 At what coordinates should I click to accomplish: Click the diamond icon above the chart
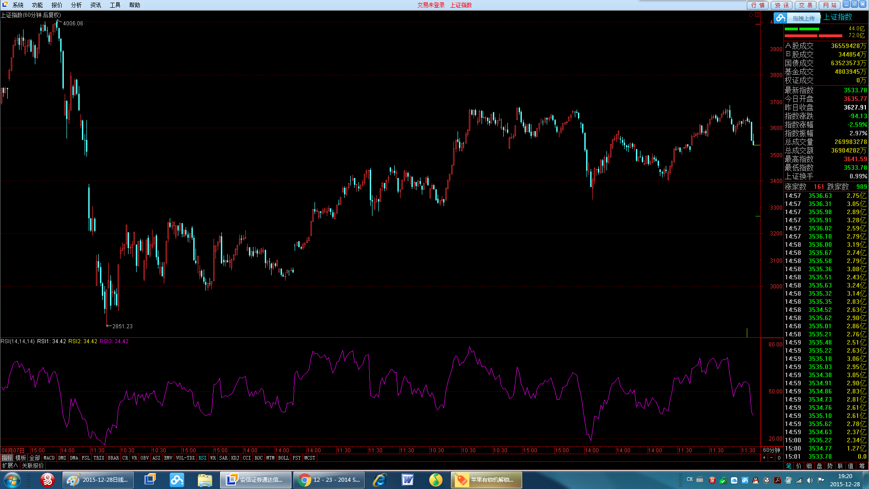pyautogui.click(x=751, y=15)
